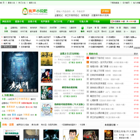Viewport: 140px width, 140px height.
Task: Click the 侠卫东官场笔记 topic tag
Action: (x=22, y=99)
